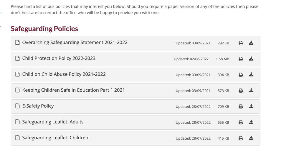Viewport: 304px width, 154px height.
Task: Click the Safeguarding Policies heading
Action: (44, 29)
